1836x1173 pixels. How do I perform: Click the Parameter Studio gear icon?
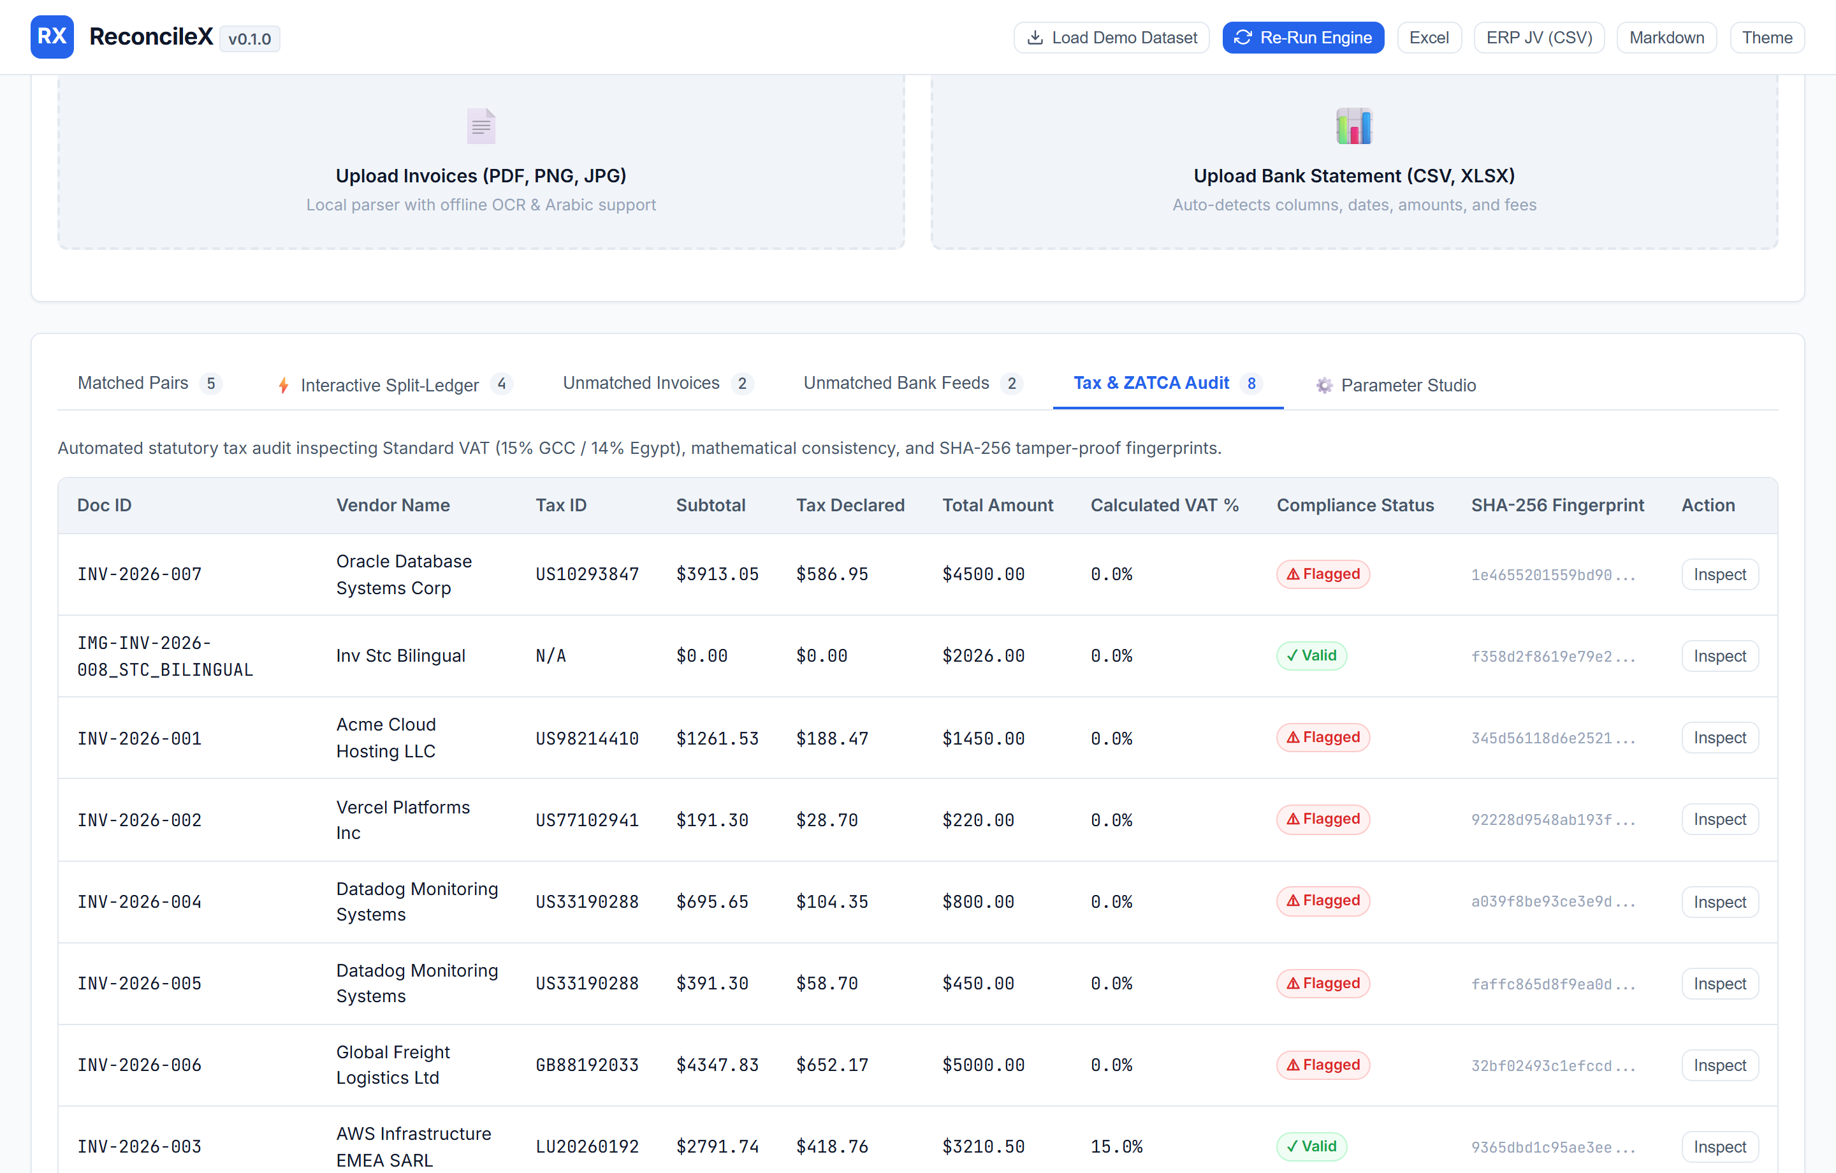[x=1324, y=385]
